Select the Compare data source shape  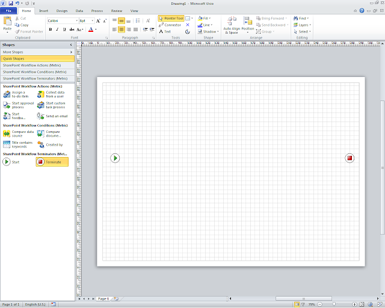18,134
